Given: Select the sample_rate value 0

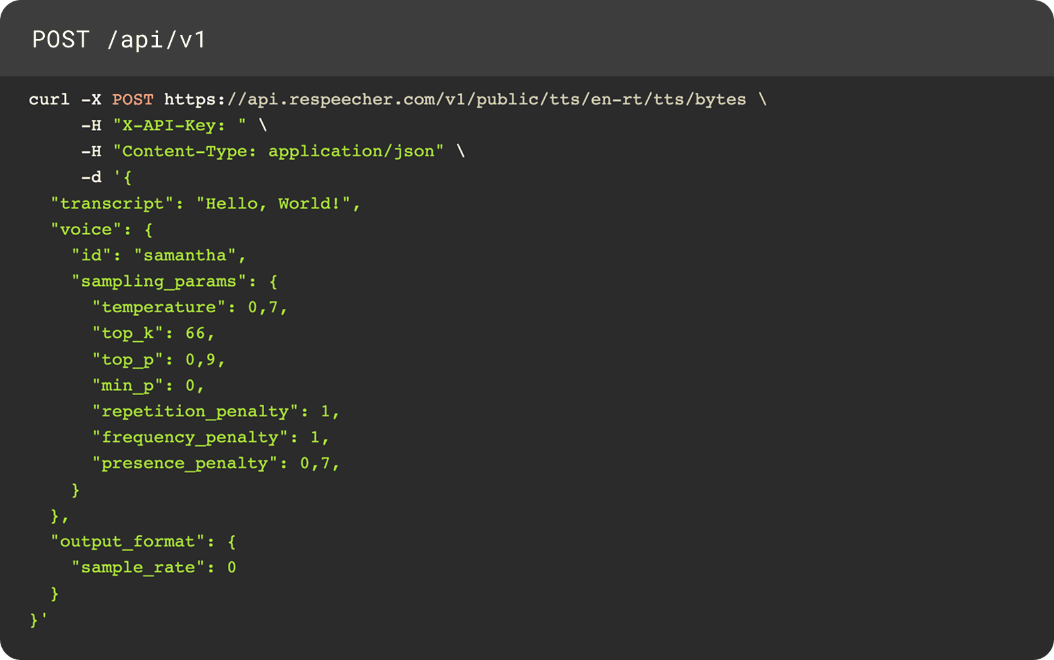Looking at the screenshot, I should (x=233, y=566).
